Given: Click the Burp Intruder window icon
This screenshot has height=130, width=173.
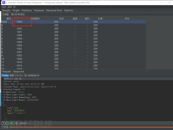Looking at the screenshot, I should tap(4, 2).
